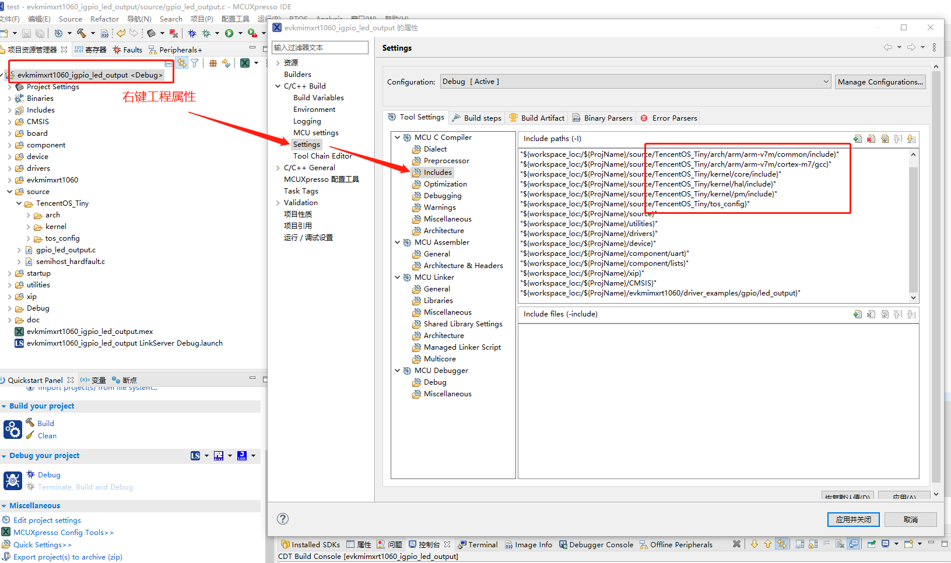The image size is (951, 563).
Task: Click the filter text input field
Action: click(x=321, y=47)
